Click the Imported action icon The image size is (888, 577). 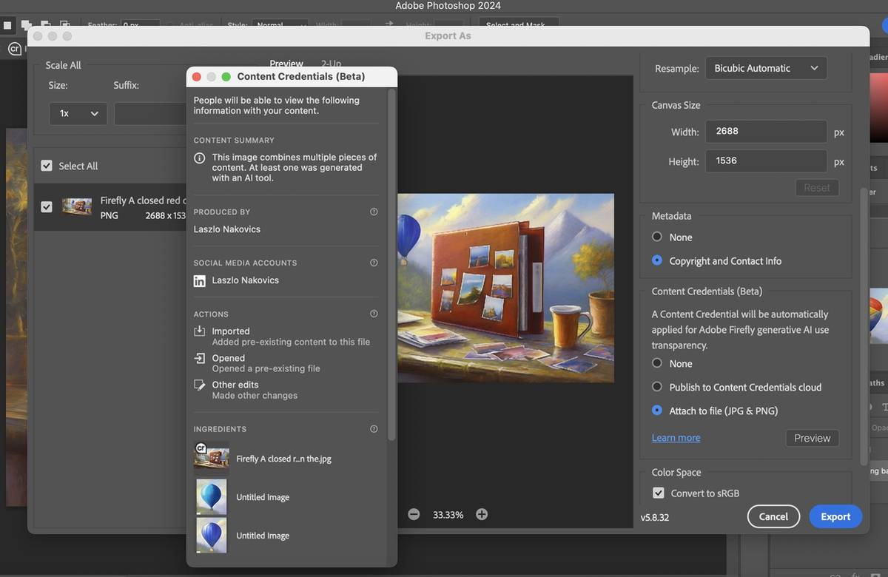click(199, 331)
